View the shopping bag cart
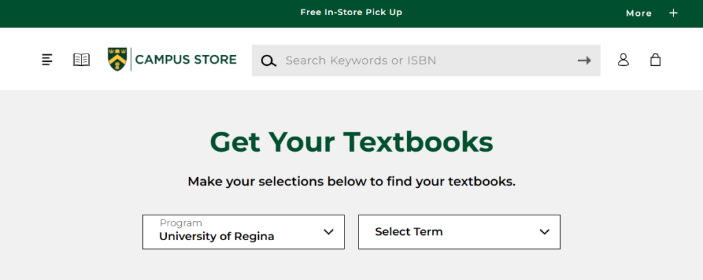This screenshot has height=280, width=703. coord(656,60)
